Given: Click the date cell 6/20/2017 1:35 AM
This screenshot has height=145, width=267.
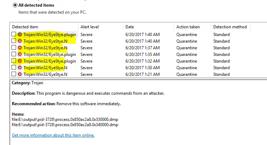Looking at the screenshot, I should [x=143, y=55].
